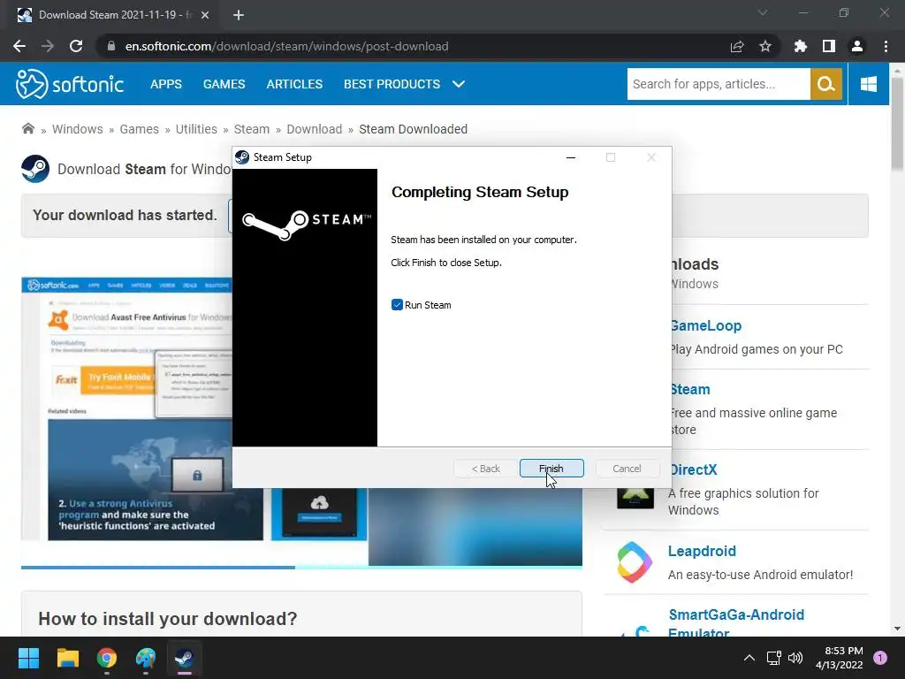Open the GAMES menu on Softonic
The width and height of the screenshot is (905, 679).
tap(224, 84)
